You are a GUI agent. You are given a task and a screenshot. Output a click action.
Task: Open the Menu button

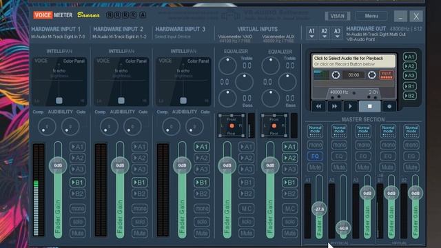point(371,16)
